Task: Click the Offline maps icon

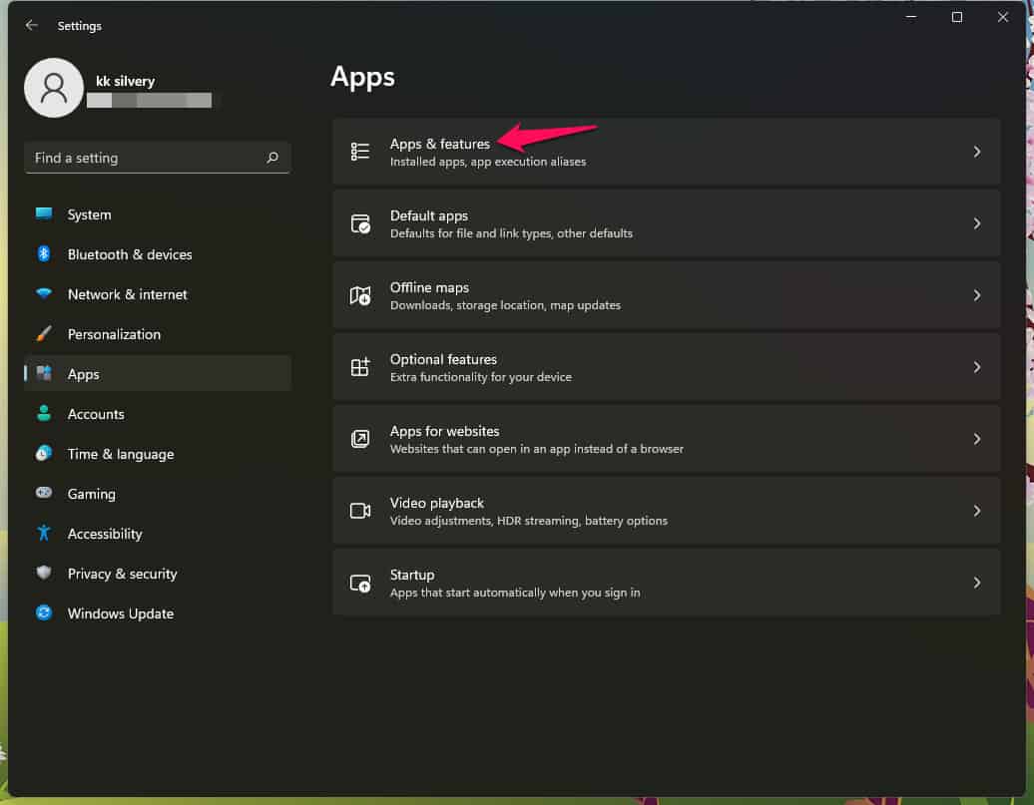Action: click(x=360, y=294)
